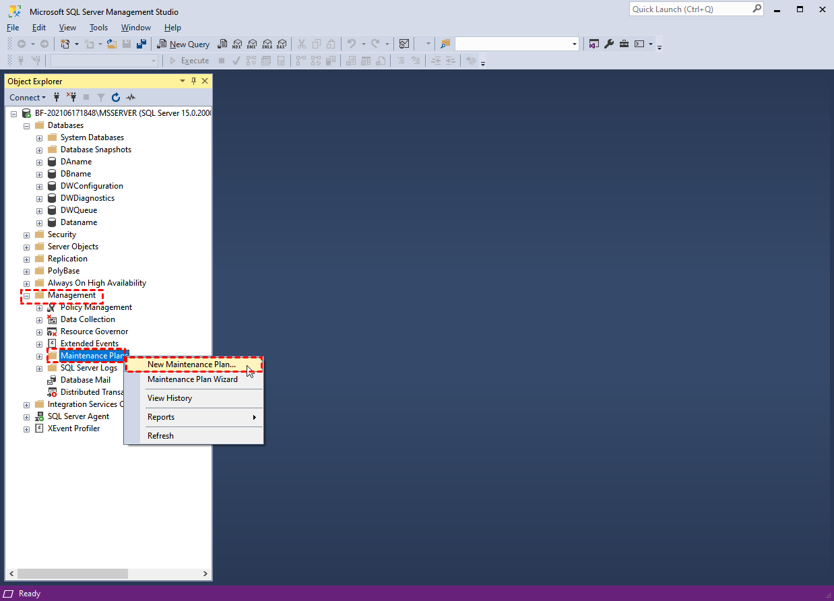Select the XEvent Profiler node
The image size is (834, 601).
(74, 429)
